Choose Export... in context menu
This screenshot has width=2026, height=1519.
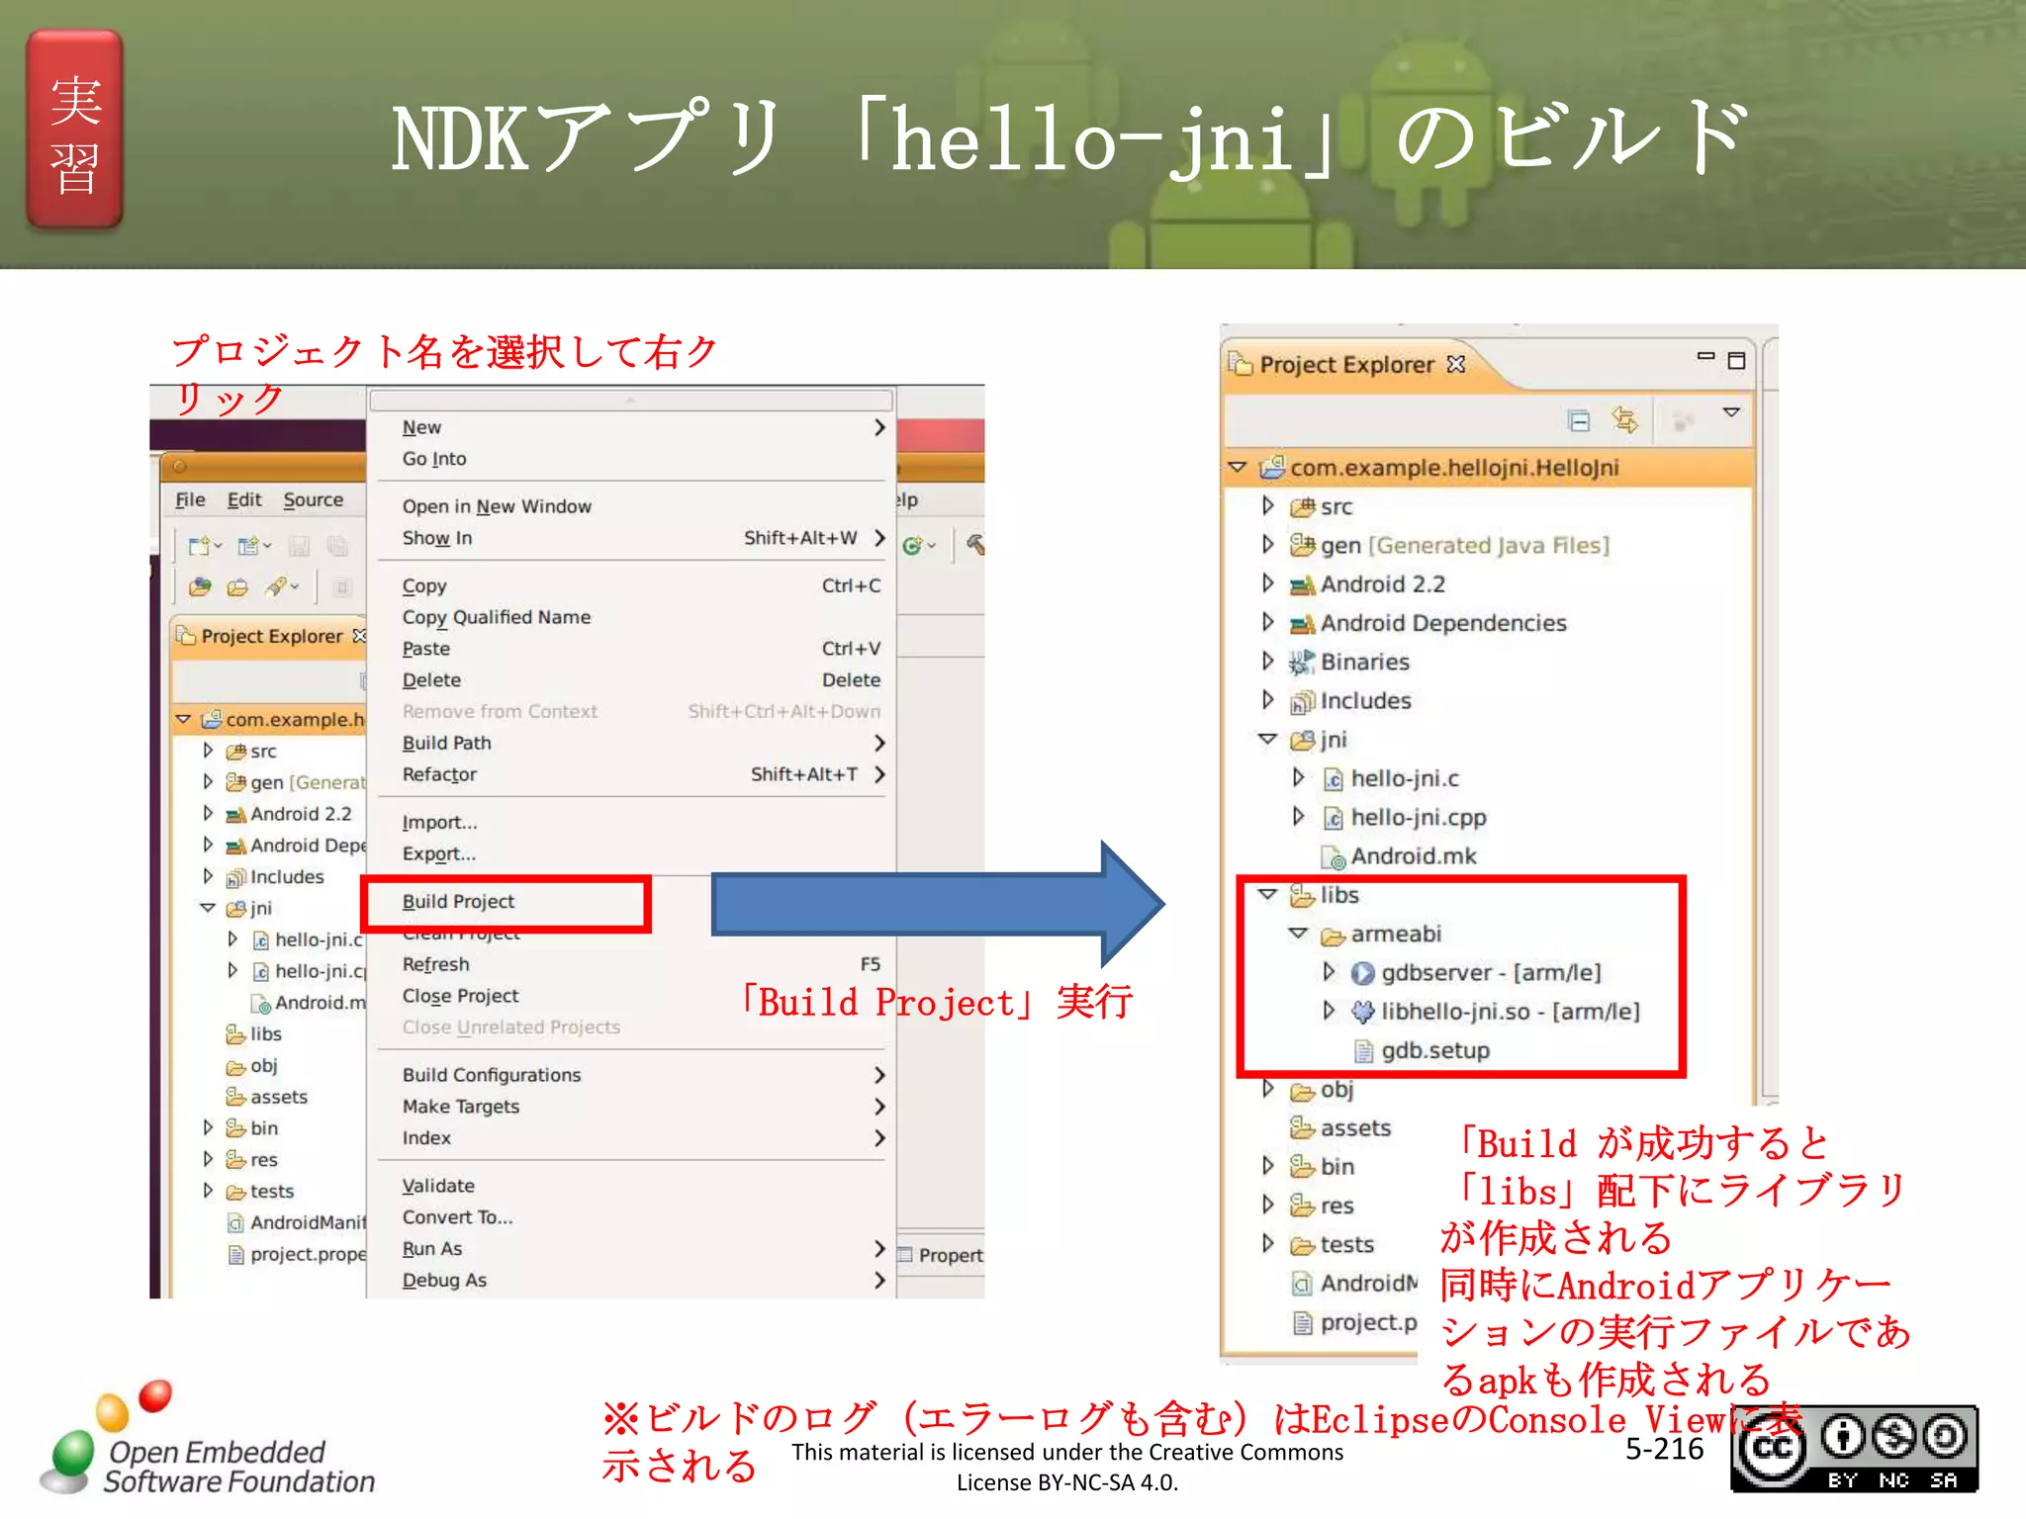point(632,854)
